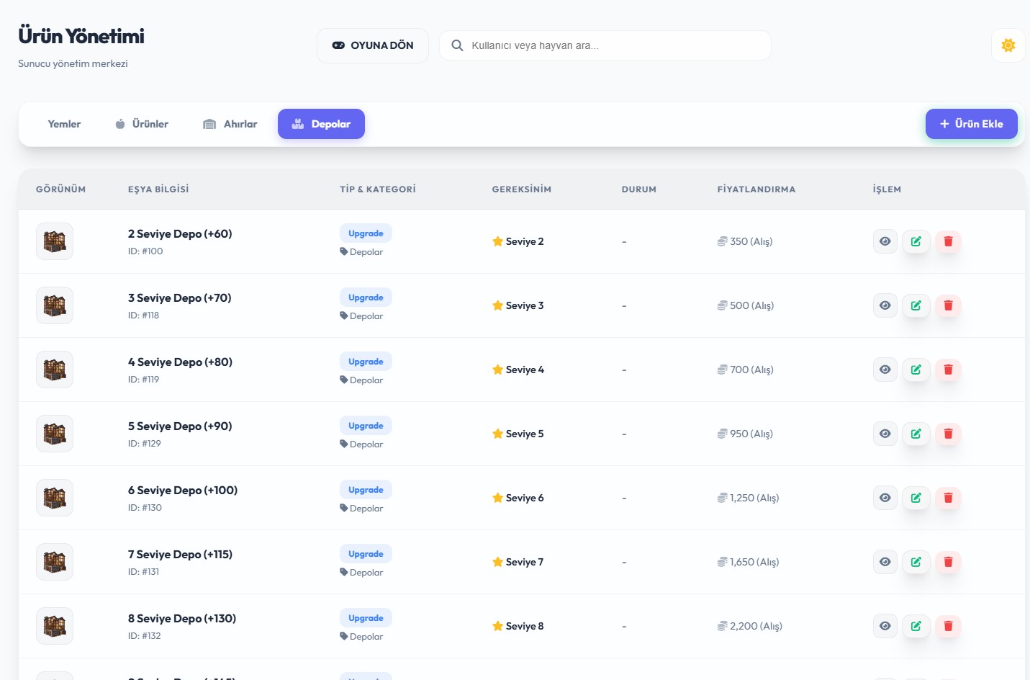View details of 2 Seviye Depo (+60)
The image size is (1030, 680).
click(885, 241)
